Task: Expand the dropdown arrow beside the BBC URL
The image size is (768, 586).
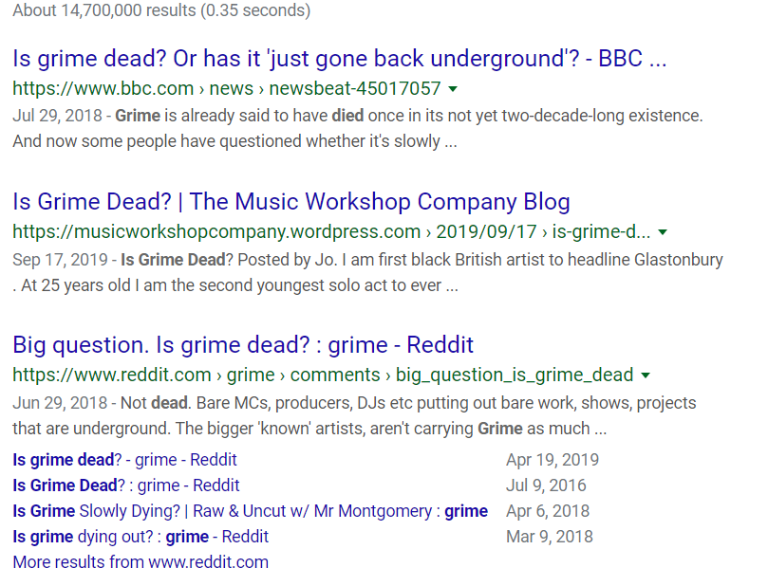Action: (453, 89)
